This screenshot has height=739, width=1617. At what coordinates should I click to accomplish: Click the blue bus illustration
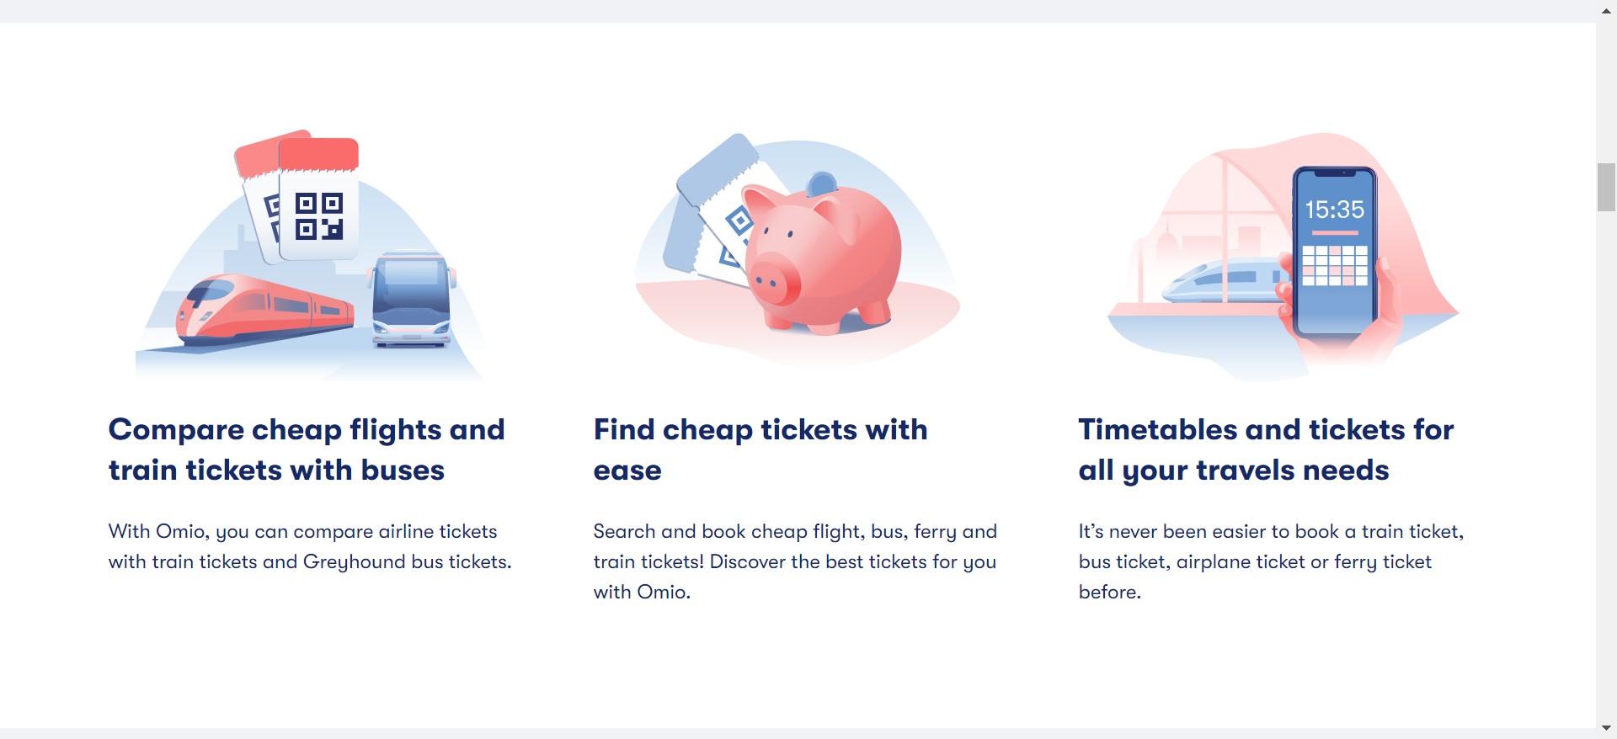click(412, 299)
